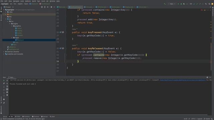The image size is (214, 120).
Task: Click the Select Opened File target icon
Action: point(42,7)
